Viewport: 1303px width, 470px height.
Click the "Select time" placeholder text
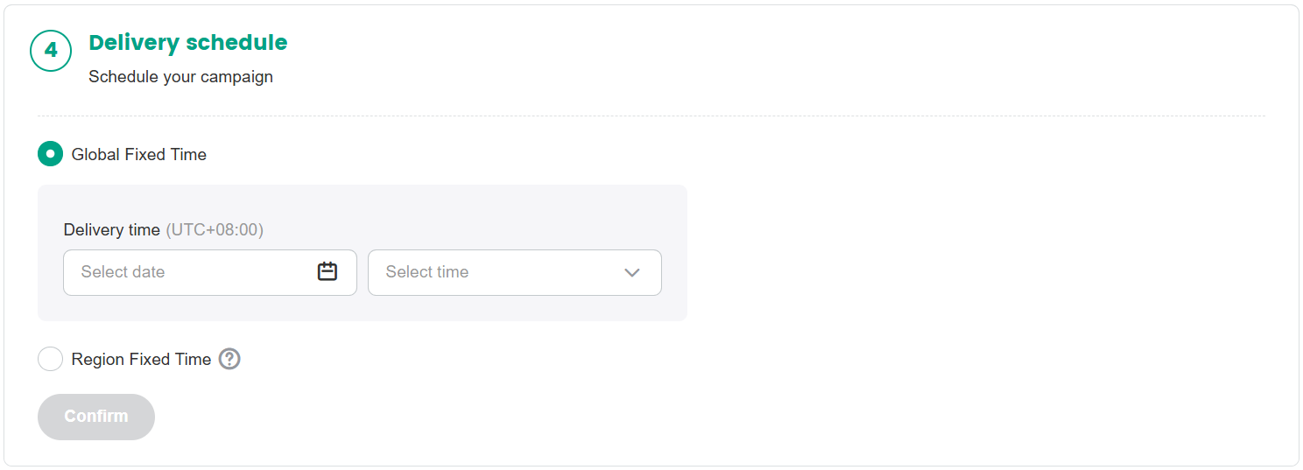coord(427,272)
